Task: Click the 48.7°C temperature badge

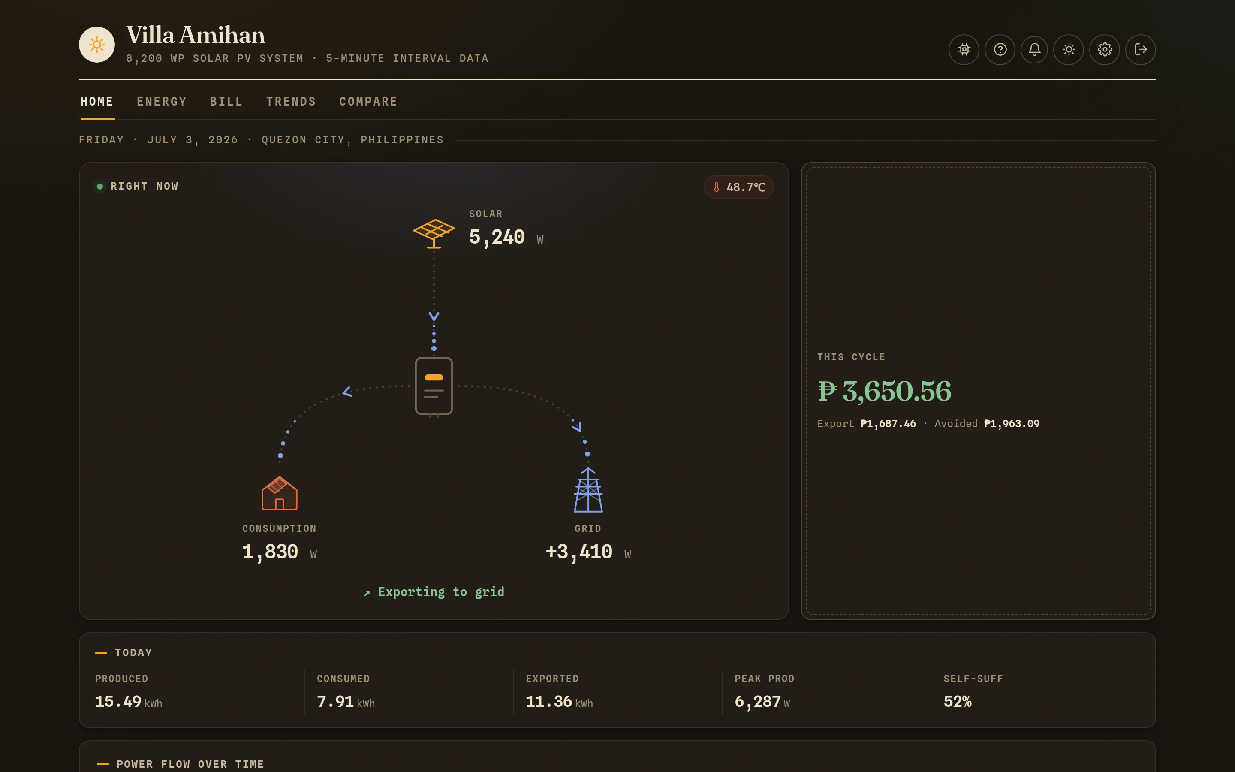Action: tap(739, 187)
